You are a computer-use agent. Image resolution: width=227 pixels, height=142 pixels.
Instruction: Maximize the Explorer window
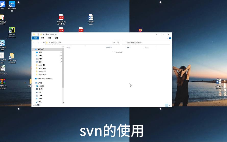pos(163,34)
